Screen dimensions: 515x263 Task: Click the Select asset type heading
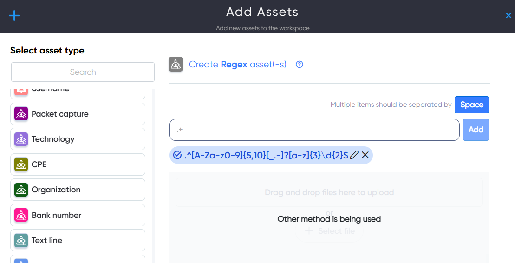click(47, 50)
